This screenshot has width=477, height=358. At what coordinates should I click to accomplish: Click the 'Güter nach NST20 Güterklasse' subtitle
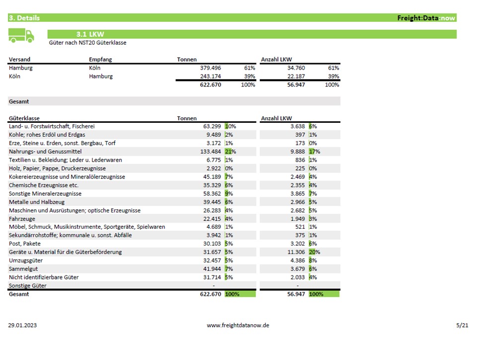87,43
